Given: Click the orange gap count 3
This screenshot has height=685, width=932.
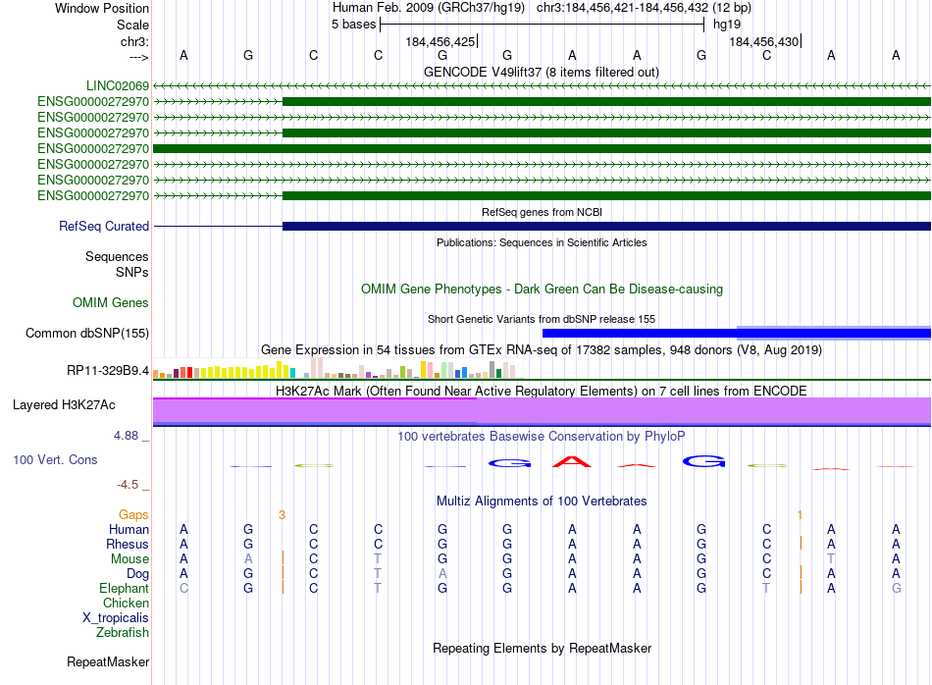Looking at the screenshot, I should (282, 515).
